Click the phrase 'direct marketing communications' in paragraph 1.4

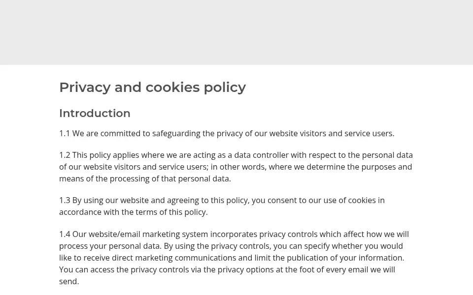[x=174, y=258]
